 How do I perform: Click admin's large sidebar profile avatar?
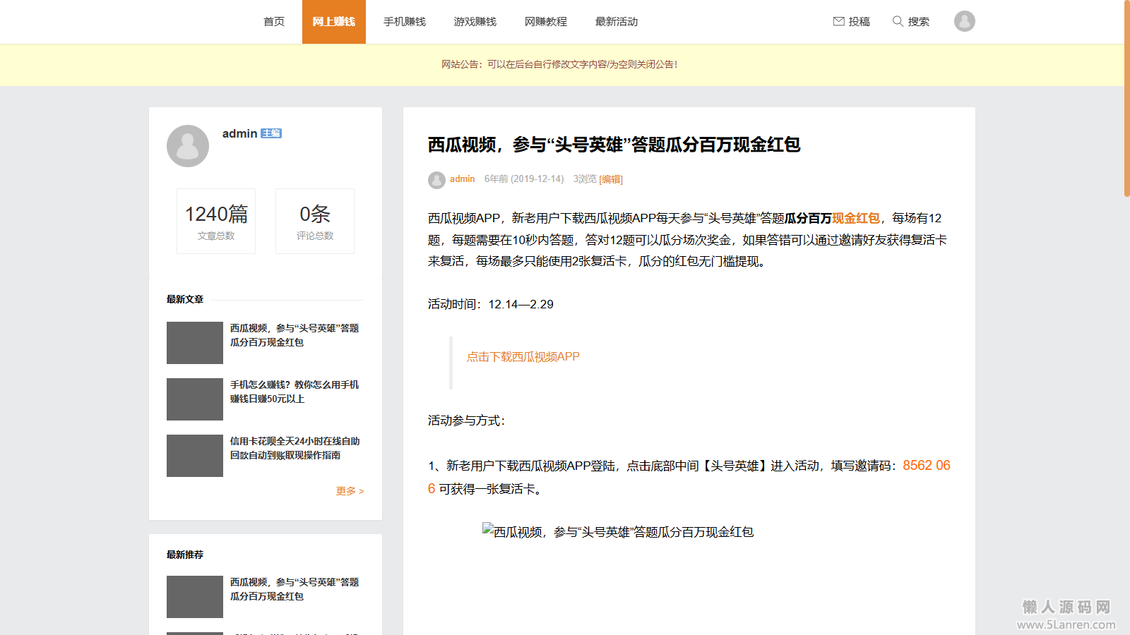coord(188,146)
